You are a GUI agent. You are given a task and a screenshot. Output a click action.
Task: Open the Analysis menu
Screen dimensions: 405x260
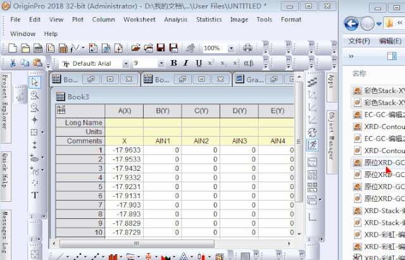[175, 20]
